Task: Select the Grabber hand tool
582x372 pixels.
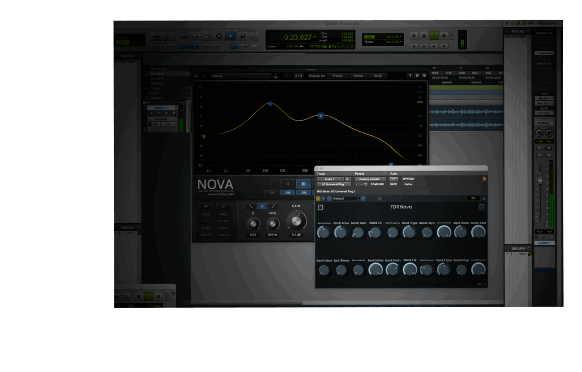Action: coord(230,36)
